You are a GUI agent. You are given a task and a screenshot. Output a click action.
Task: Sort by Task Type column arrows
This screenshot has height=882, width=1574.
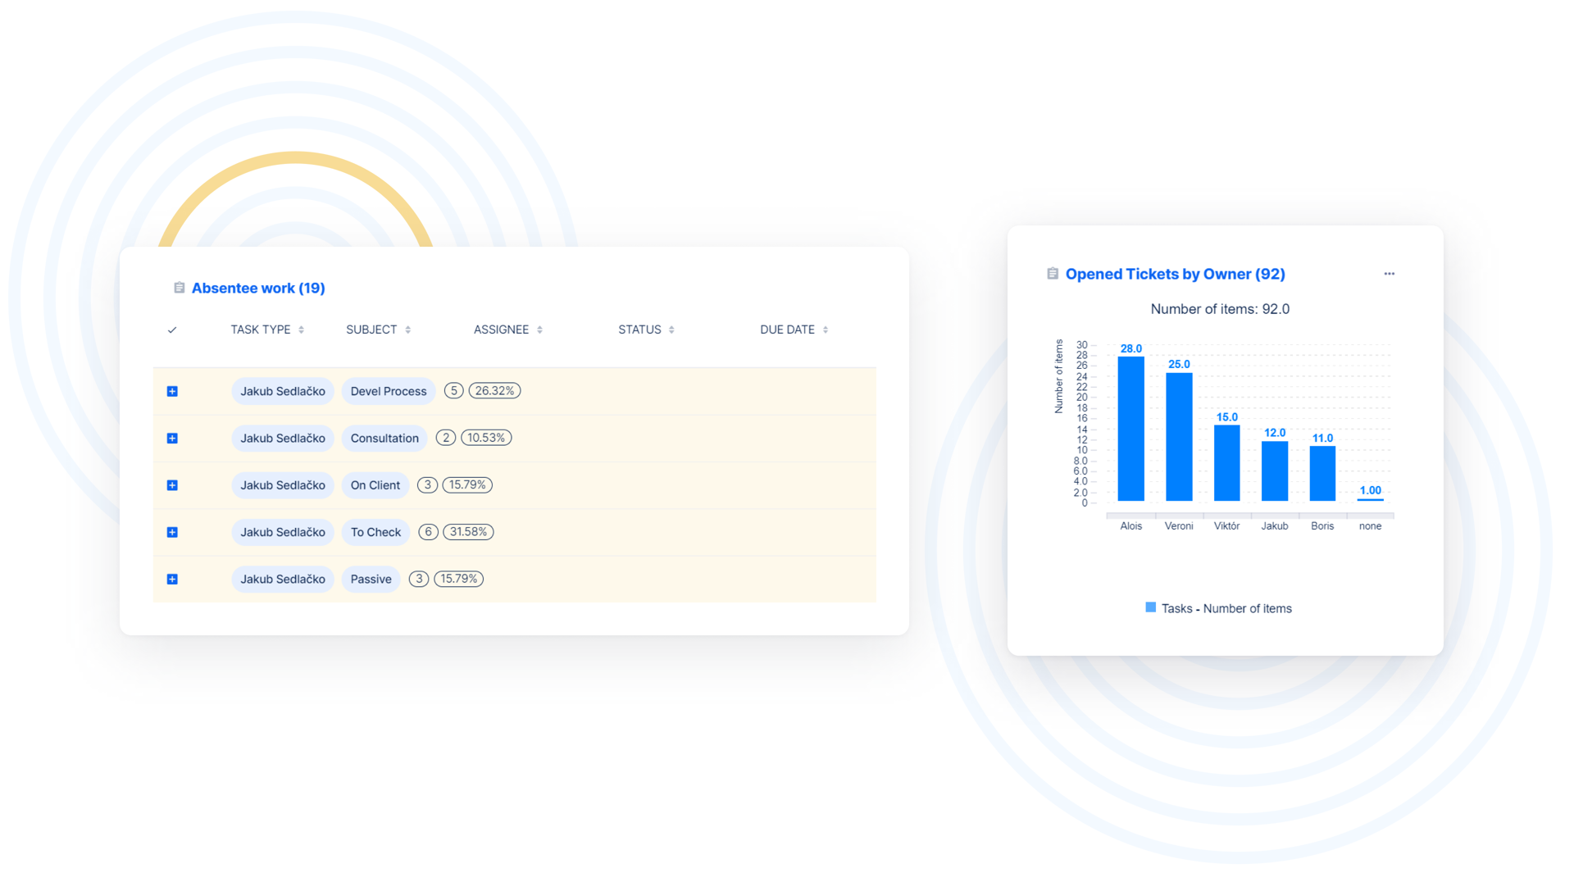tap(302, 330)
